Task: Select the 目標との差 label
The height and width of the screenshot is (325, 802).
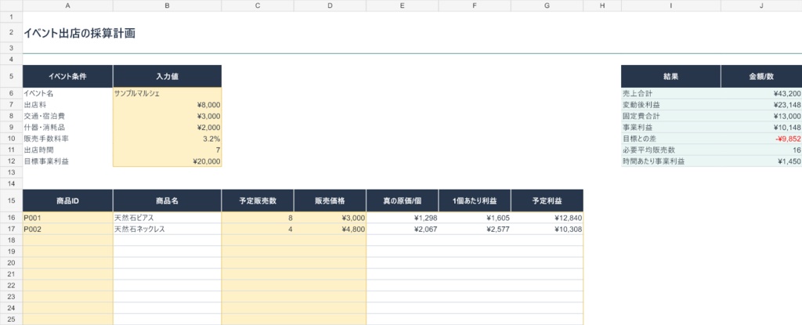Action: [671, 138]
